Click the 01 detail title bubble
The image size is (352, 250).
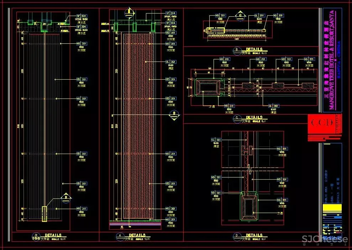(36, 236)
